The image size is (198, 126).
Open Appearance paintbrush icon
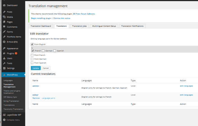tap(4, 48)
